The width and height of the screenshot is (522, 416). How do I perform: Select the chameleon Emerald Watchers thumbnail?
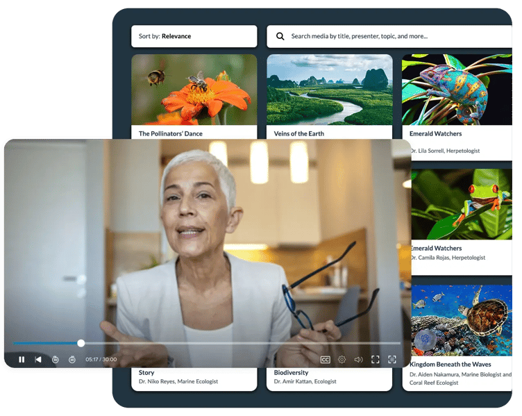[457, 89]
